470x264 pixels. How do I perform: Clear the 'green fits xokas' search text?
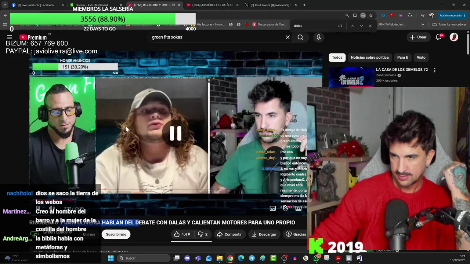[x=288, y=37]
